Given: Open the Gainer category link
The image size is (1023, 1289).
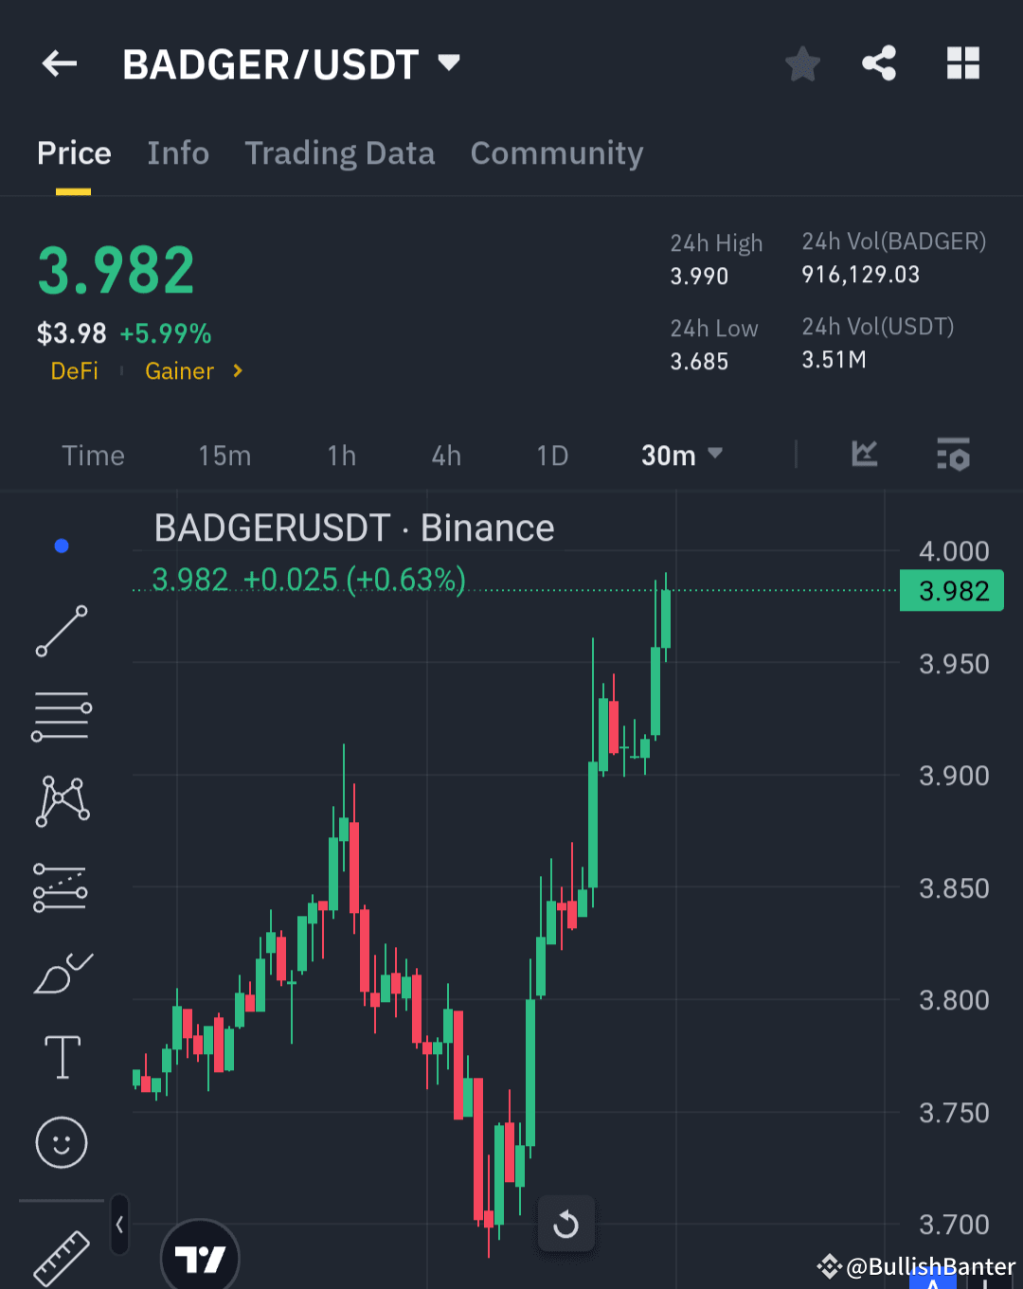Looking at the screenshot, I should point(180,371).
